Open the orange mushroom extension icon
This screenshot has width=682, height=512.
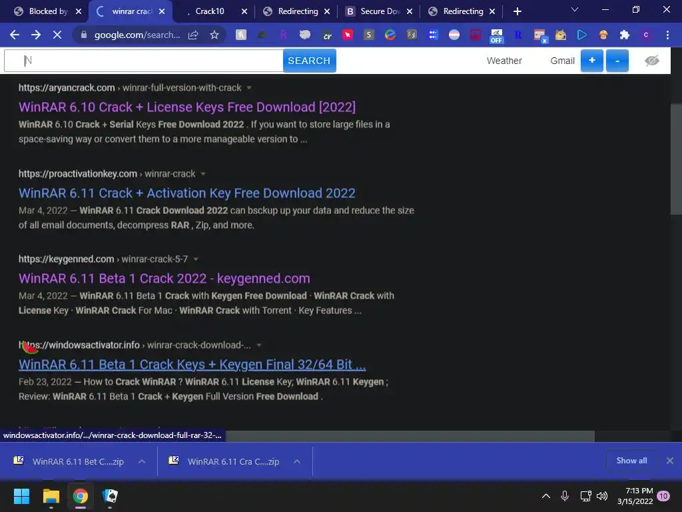pos(603,35)
